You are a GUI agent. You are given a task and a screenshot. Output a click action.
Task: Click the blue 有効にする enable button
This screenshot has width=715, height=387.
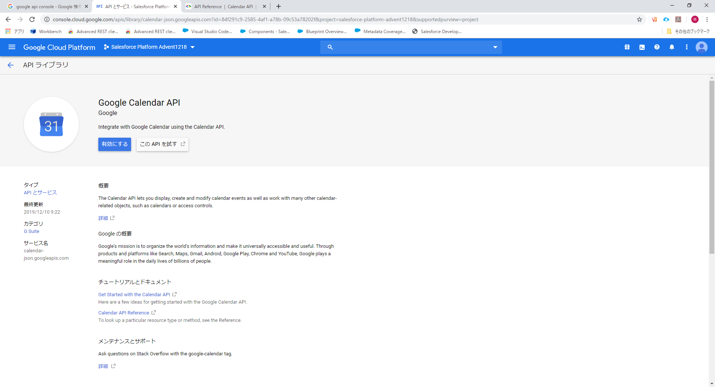pyautogui.click(x=115, y=144)
